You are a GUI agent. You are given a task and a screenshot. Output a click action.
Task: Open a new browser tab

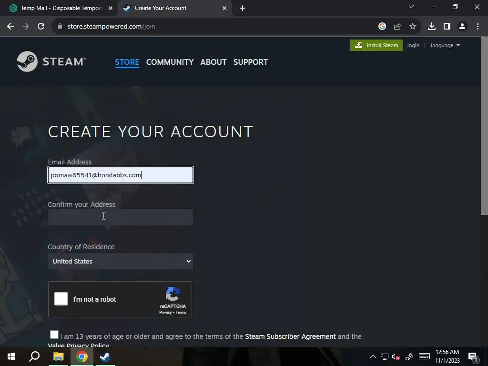coord(243,8)
